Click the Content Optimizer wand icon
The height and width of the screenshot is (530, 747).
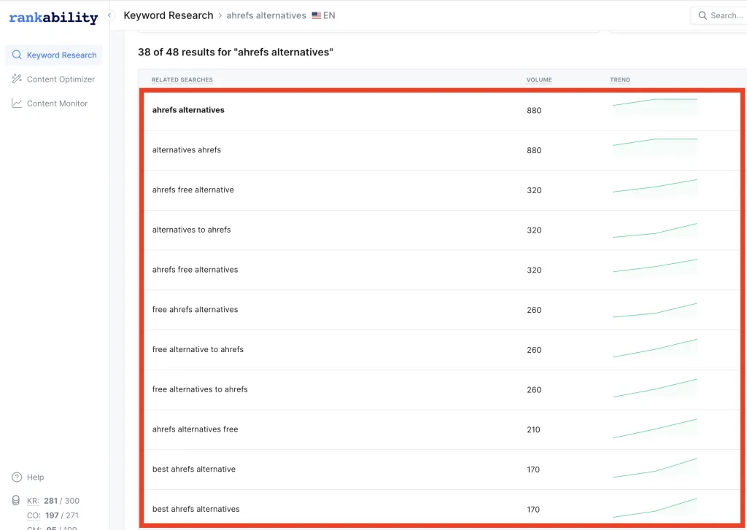(x=17, y=79)
